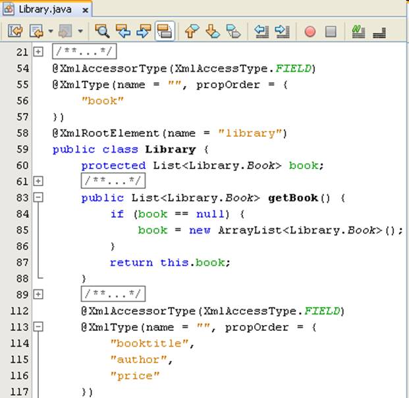
Task: Open the Forward history dropdown arrow
Action: [x=80, y=32]
